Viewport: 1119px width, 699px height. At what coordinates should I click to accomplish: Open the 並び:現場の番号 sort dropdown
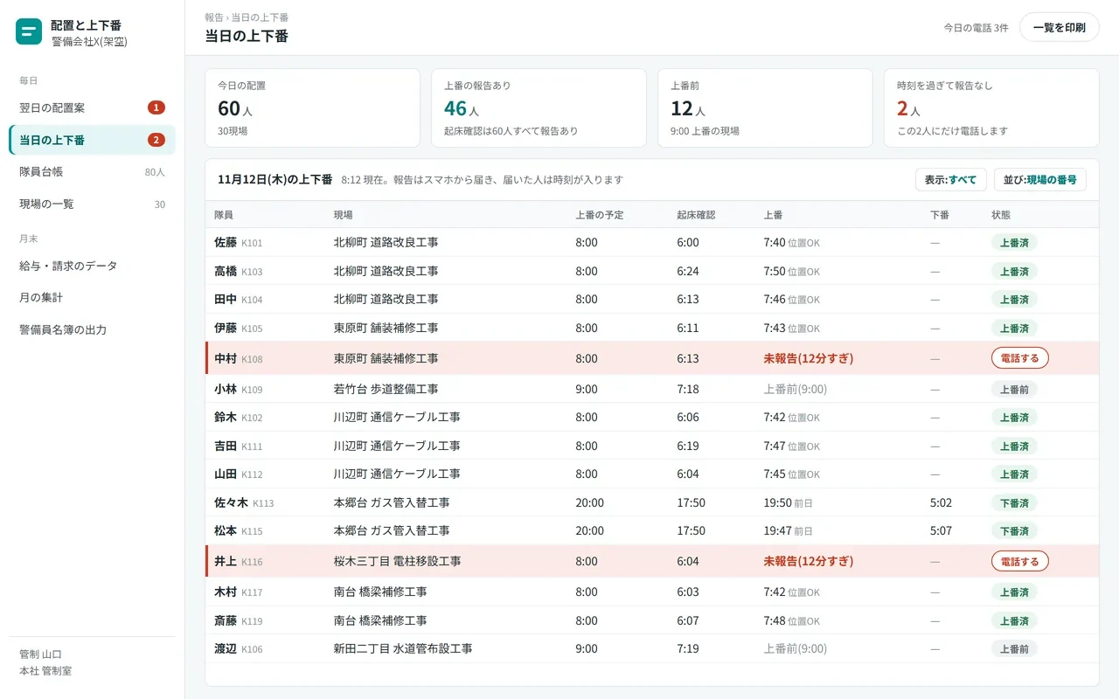pyautogui.click(x=1040, y=180)
